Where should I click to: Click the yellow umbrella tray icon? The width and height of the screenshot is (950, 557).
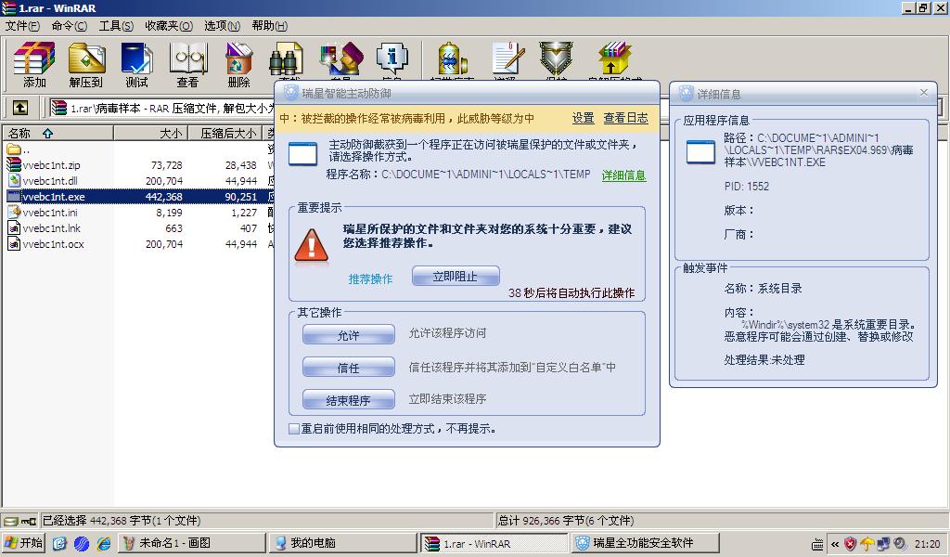[x=867, y=544]
